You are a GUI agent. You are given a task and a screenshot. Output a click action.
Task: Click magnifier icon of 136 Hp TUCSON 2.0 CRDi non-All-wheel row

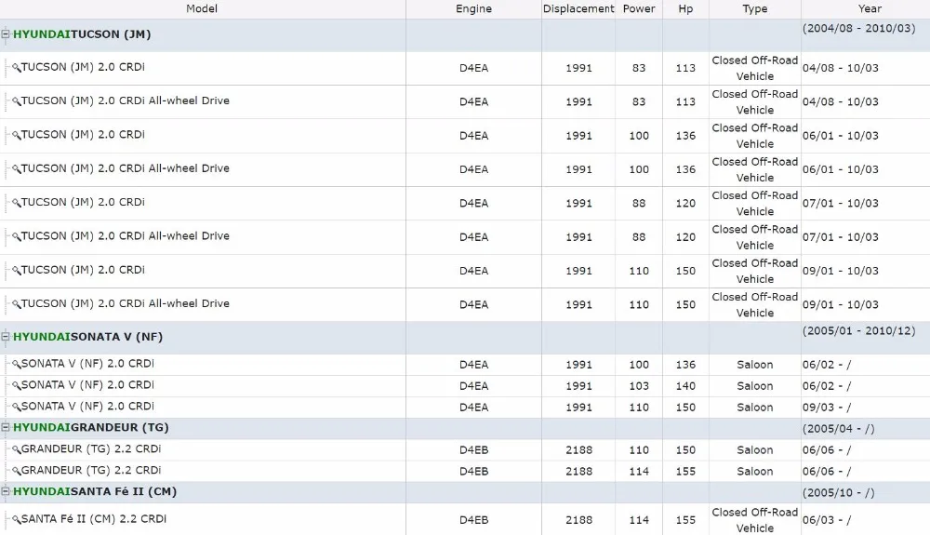(17, 136)
